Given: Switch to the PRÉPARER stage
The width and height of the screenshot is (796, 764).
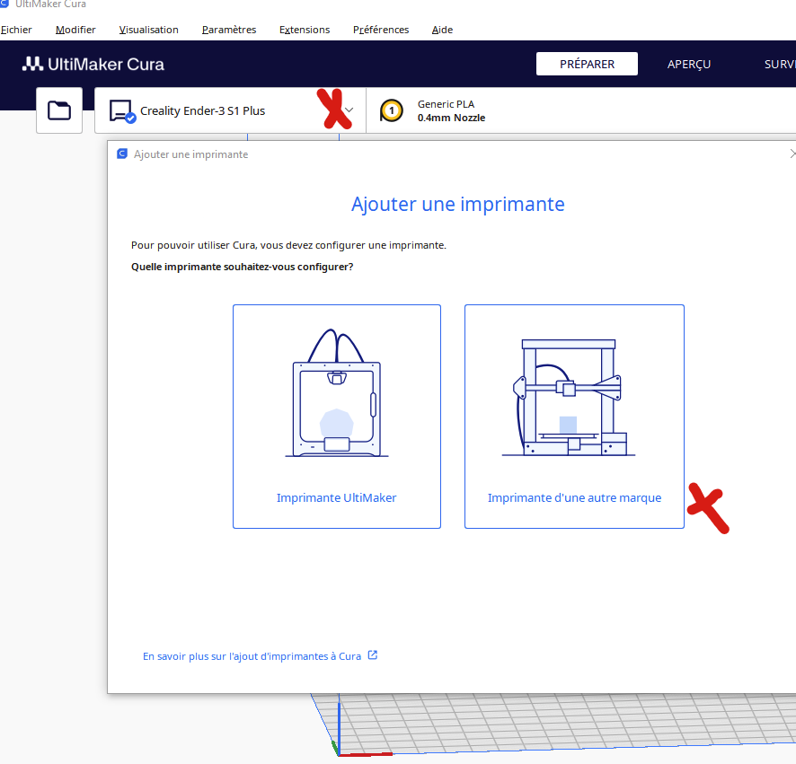Looking at the screenshot, I should point(587,64).
